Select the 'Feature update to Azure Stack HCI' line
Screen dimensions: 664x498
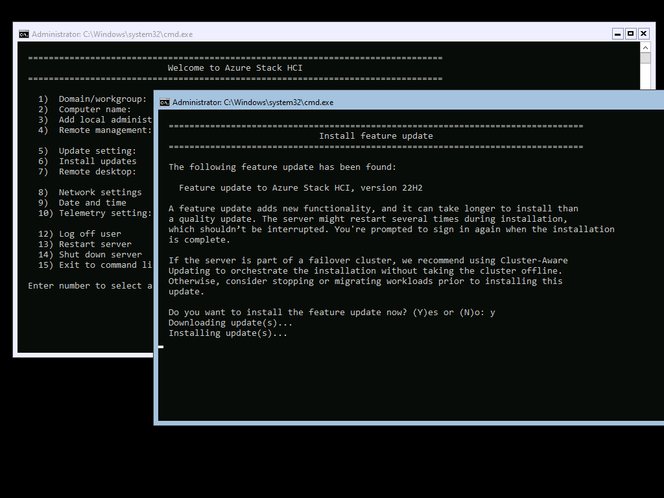[301, 188]
